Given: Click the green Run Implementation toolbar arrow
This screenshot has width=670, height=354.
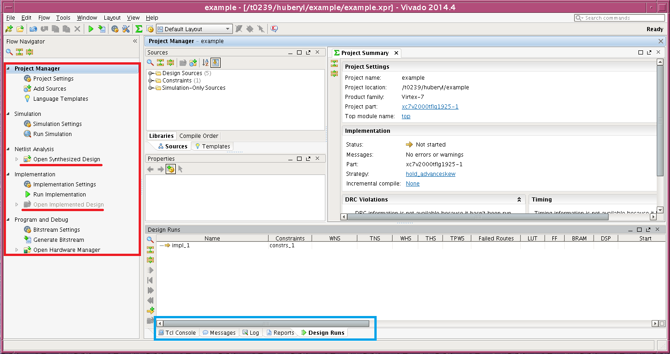Looking at the screenshot, I should pos(91,29).
